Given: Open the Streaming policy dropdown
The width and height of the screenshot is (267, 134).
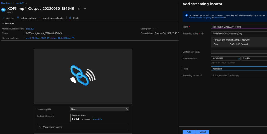Looking at the screenshot, I should [239, 33].
